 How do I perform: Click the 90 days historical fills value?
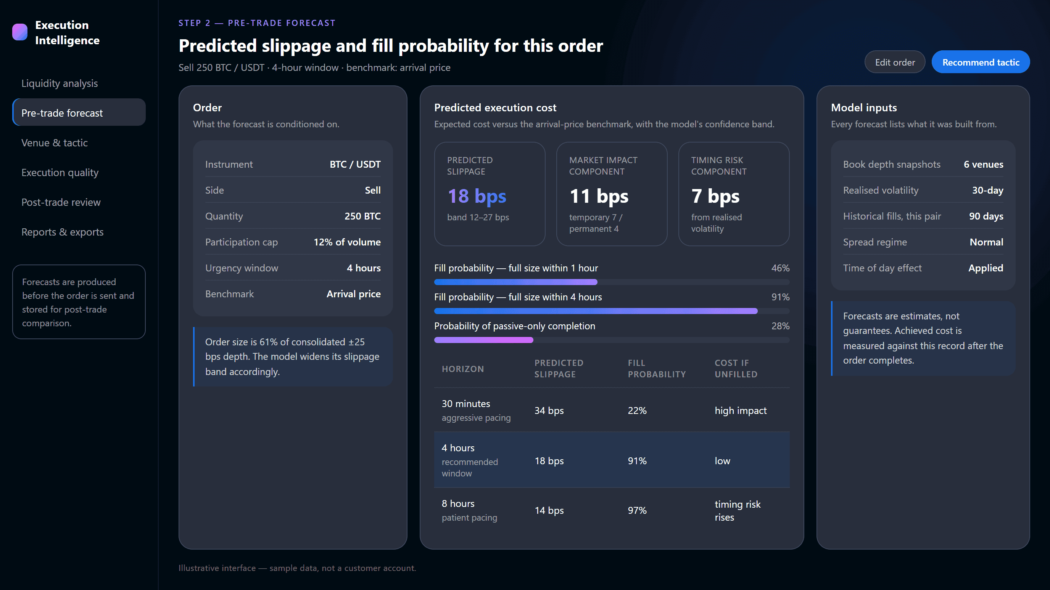(x=986, y=216)
